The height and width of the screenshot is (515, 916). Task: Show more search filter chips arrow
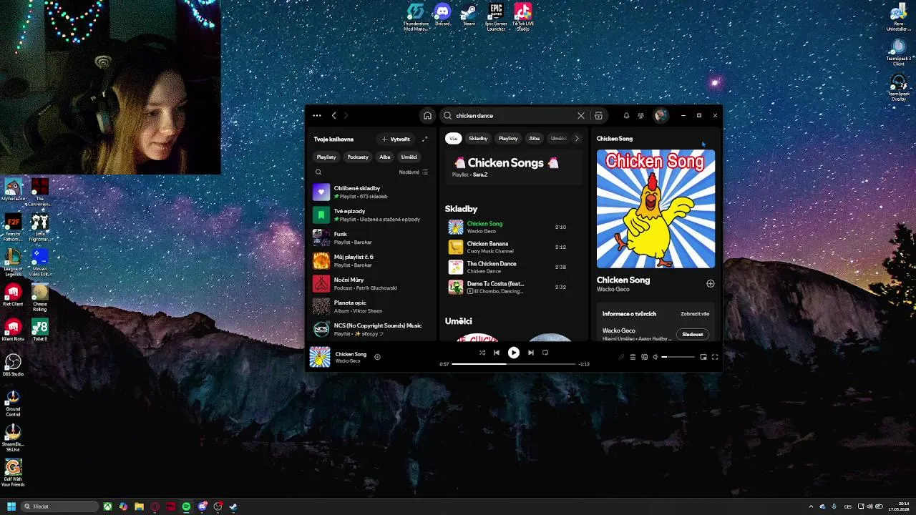(x=577, y=139)
